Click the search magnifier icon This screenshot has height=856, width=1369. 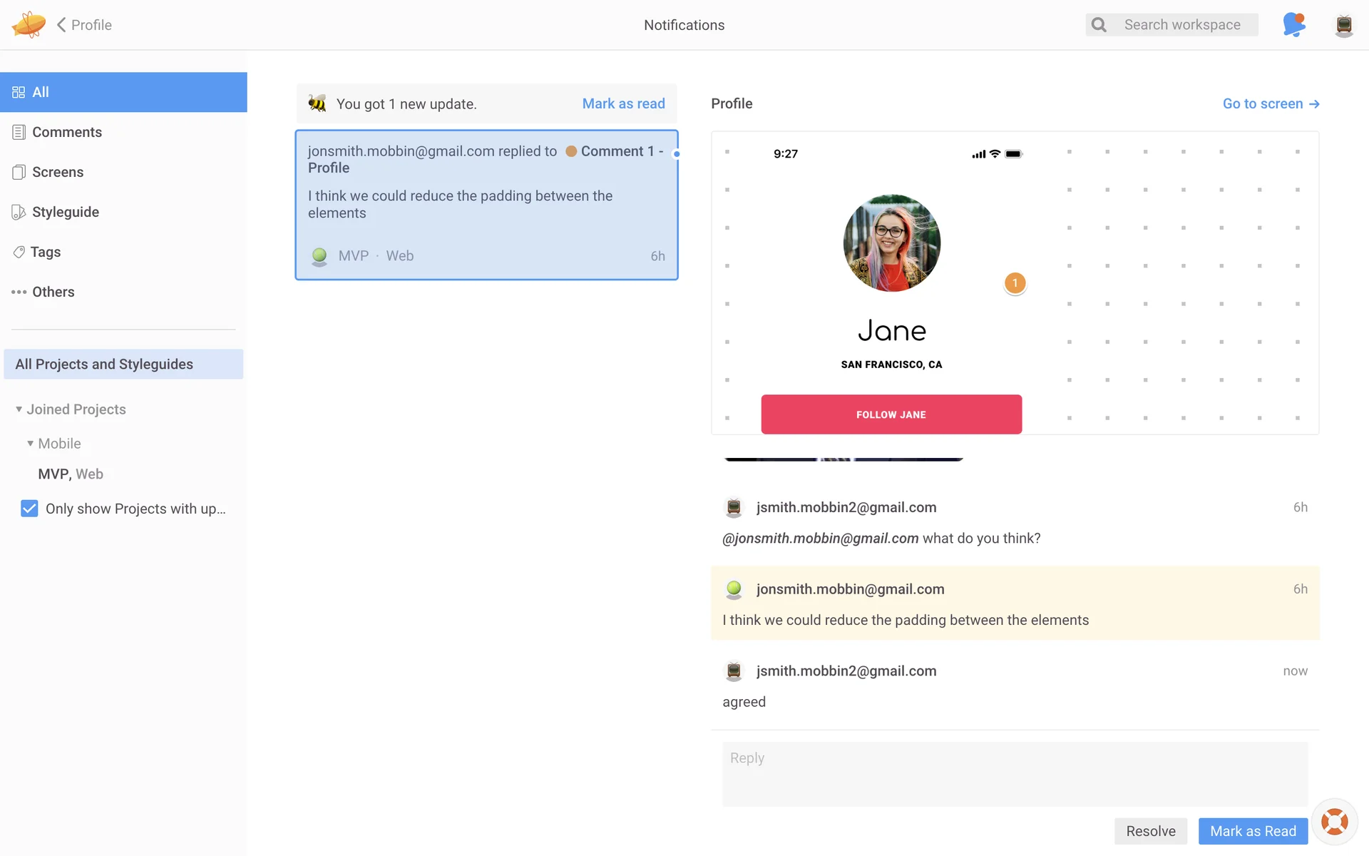point(1099,25)
